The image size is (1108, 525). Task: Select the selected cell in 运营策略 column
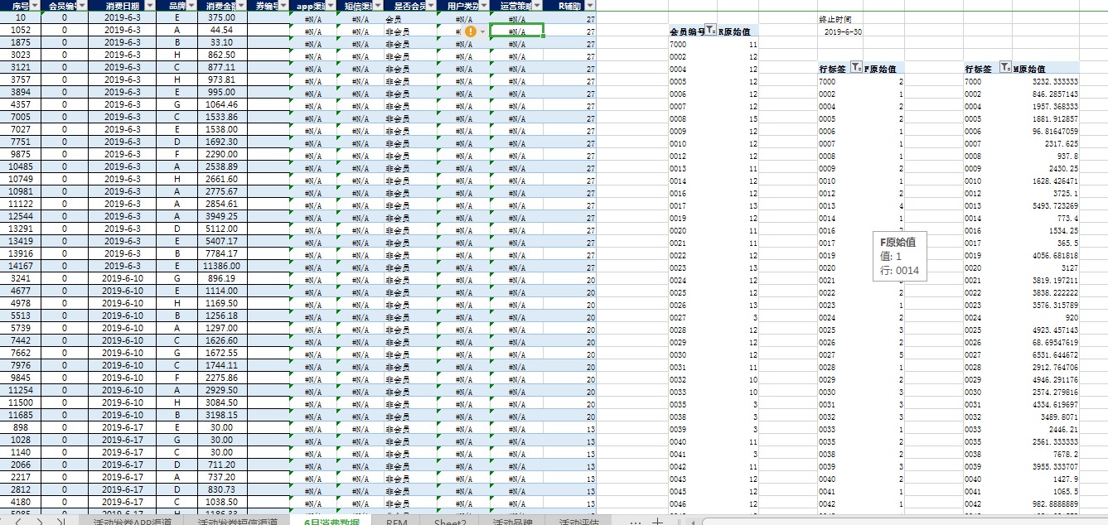coord(517,31)
